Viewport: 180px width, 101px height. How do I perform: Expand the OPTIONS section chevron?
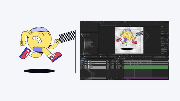tap(167, 46)
